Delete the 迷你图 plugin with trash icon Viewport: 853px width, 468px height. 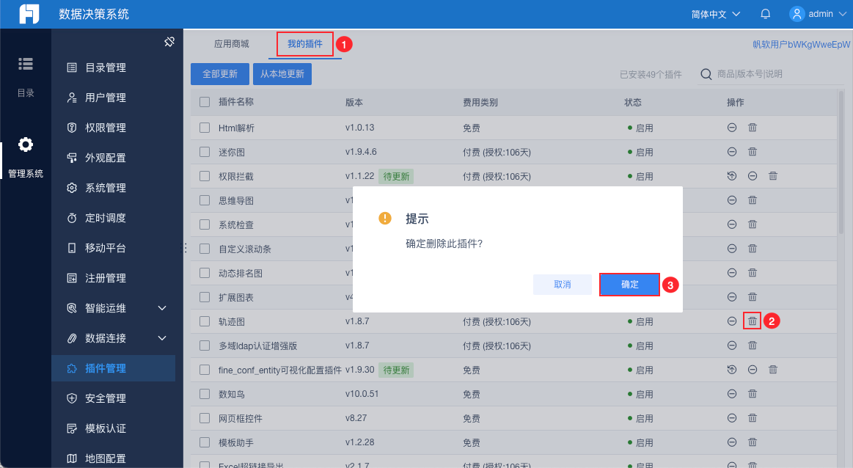pyautogui.click(x=753, y=152)
